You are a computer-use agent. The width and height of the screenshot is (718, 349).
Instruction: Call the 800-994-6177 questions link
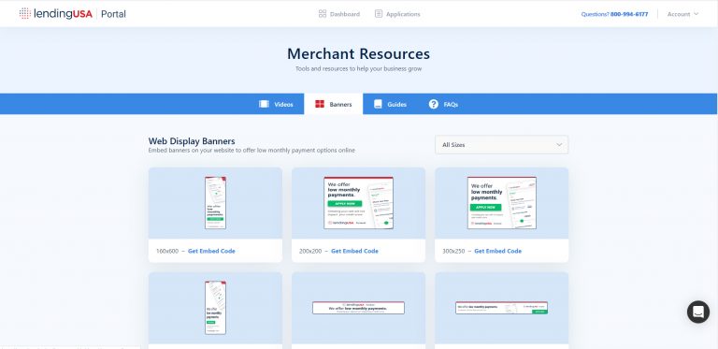point(614,14)
